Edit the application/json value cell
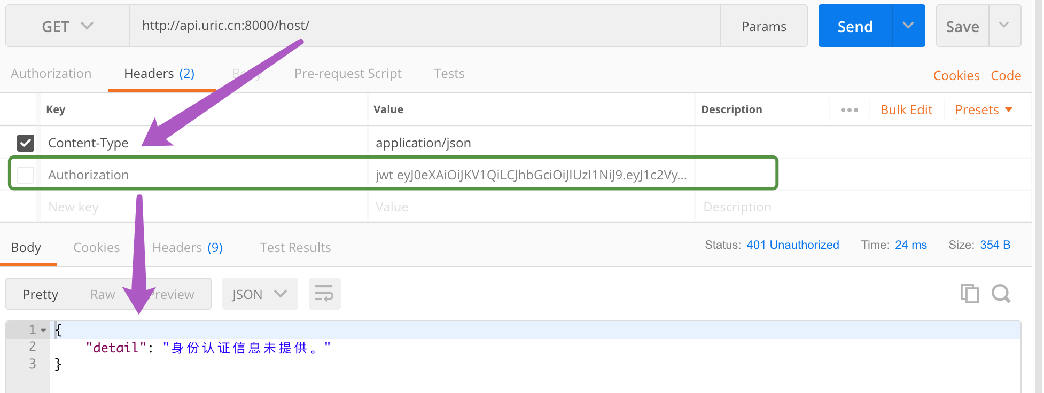The height and width of the screenshot is (393, 1044). pyautogui.click(x=531, y=143)
